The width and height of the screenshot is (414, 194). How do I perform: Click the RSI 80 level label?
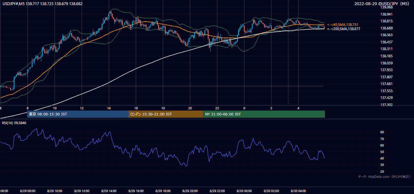pos(382,132)
